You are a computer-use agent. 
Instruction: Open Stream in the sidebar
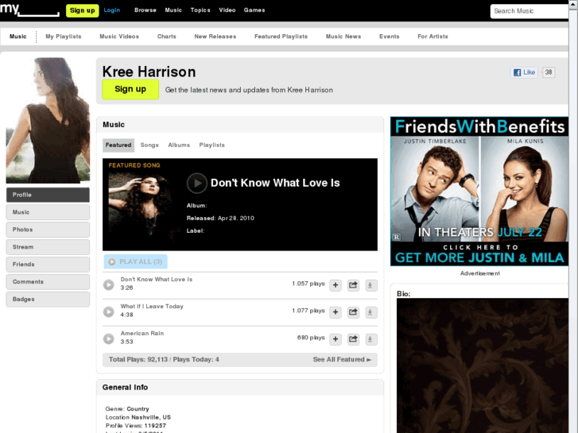click(48, 247)
